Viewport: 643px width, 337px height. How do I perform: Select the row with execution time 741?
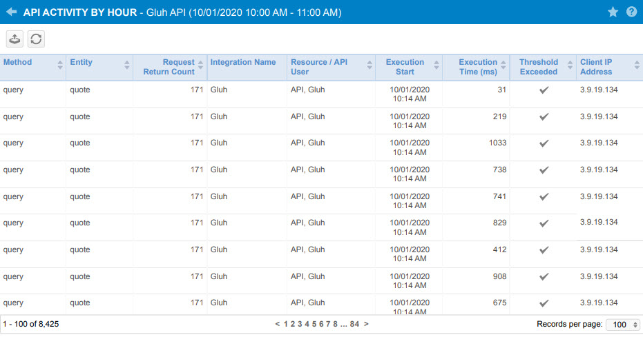point(322,201)
